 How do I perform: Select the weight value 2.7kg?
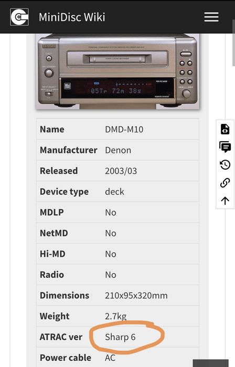(115, 317)
